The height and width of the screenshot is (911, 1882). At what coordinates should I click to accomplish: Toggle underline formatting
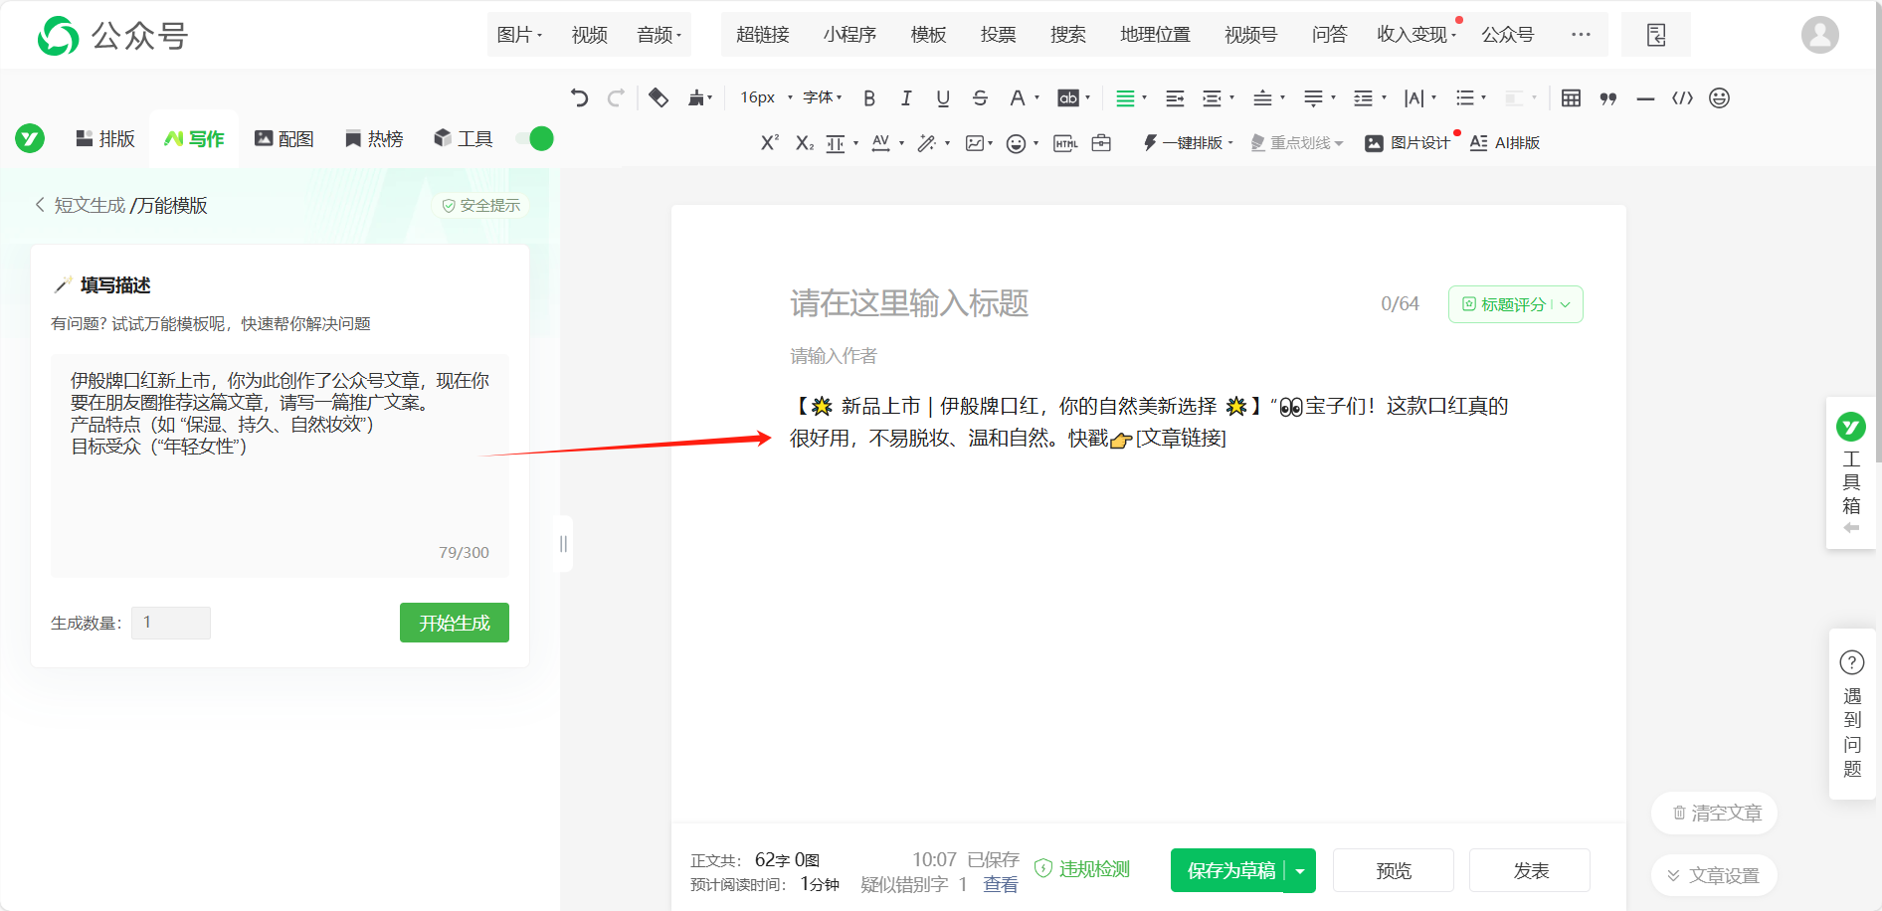click(943, 97)
